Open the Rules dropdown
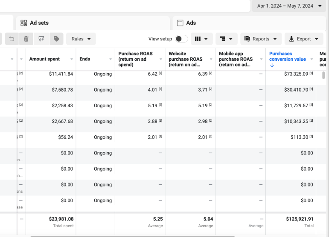Image resolution: width=329 pixels, height=237 pixels. tap(81, 39)
